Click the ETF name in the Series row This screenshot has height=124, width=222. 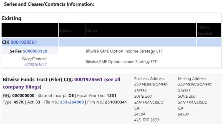[x=124, y=51]
